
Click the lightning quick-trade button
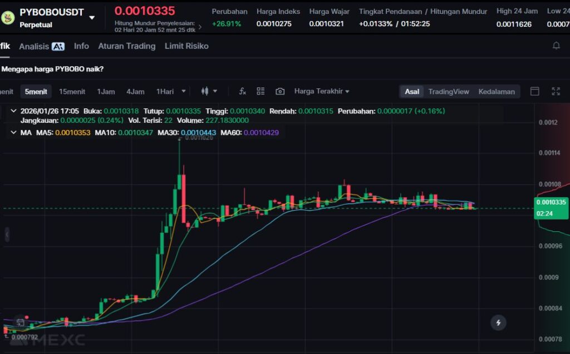[x=498, y=322]
